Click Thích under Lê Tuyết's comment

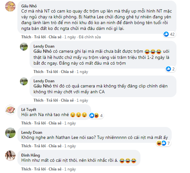[26, 123]
